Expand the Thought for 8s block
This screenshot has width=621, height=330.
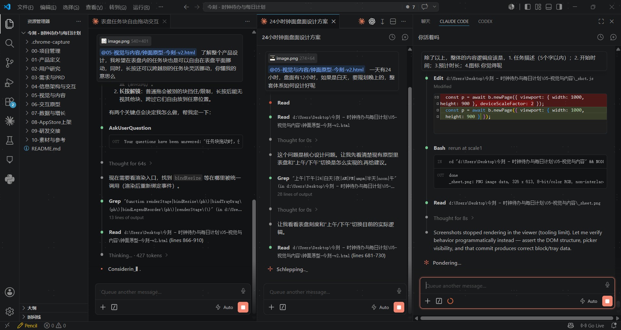click(454, 218)
